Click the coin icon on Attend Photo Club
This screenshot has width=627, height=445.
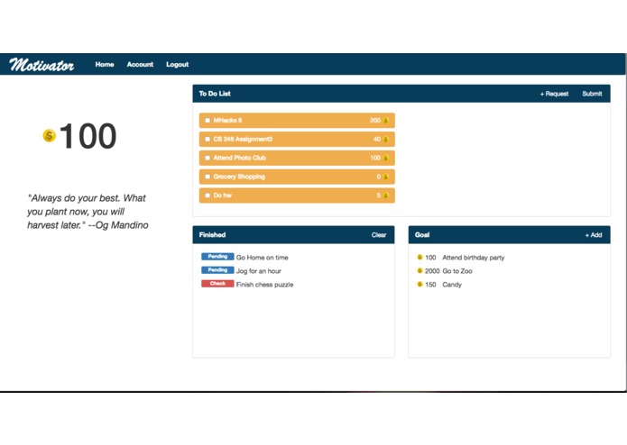coord(386,158)
